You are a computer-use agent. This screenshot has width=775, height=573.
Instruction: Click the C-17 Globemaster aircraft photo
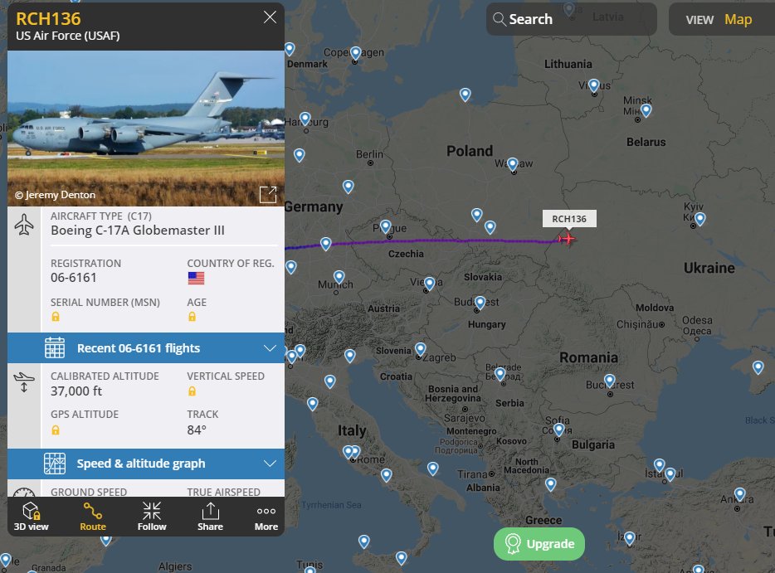coord(146,129)
